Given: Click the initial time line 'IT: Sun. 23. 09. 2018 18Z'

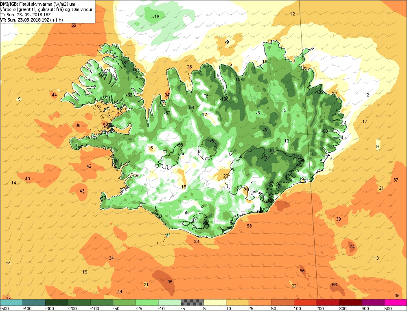Looking at the screenshot, I should pyautogui.click(x=25, y=15).
